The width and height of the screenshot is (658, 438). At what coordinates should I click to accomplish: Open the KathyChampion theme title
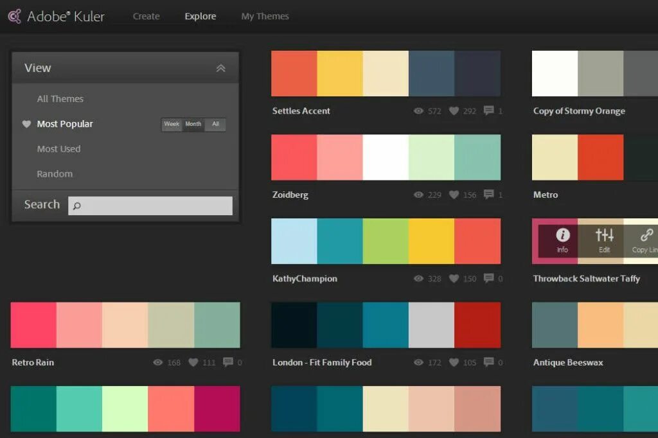305,279
